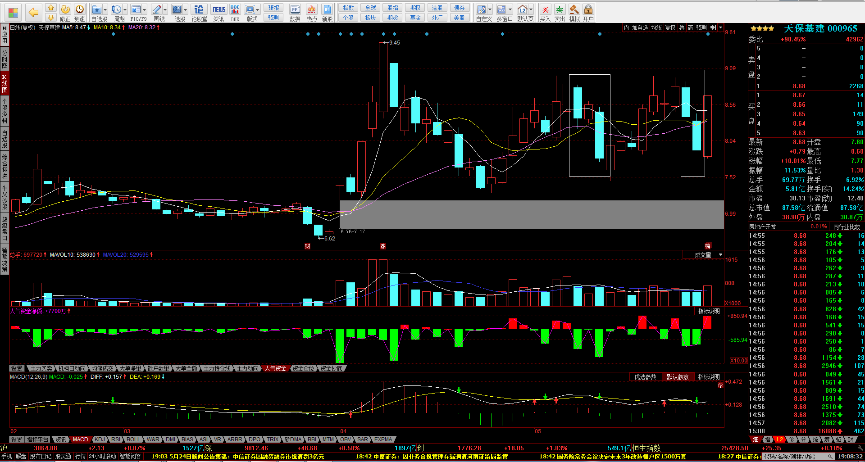Image resolution: width=865 pixels, height=462 pixels.
Task: Expand the 画线 drawing tool dropdown
Action: 165,9
